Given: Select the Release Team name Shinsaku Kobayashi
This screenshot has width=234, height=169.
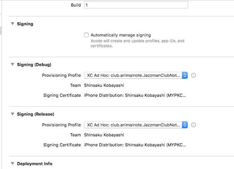Looking at the screenshot, I should coord(104,135).
